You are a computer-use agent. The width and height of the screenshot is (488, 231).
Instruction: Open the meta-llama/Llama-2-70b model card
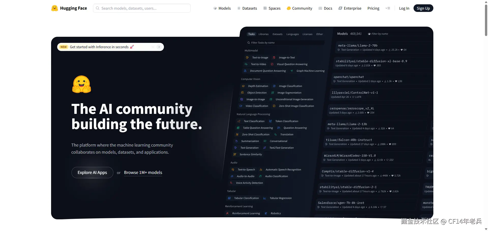384,47
